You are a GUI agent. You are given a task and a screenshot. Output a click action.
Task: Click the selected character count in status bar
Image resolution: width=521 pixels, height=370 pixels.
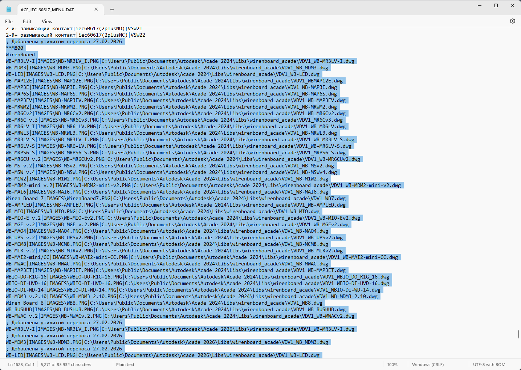66,365
